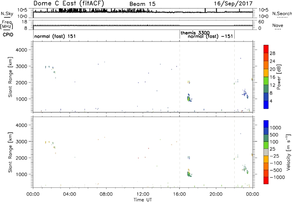
Task: Click the 17:00 echo cluster in velocity panel
Action: (189, 173)
